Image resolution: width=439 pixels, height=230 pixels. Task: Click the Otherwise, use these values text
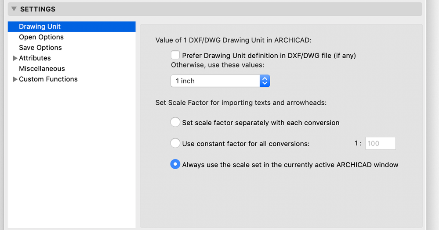pyautogui.click(x=218, y=65)
